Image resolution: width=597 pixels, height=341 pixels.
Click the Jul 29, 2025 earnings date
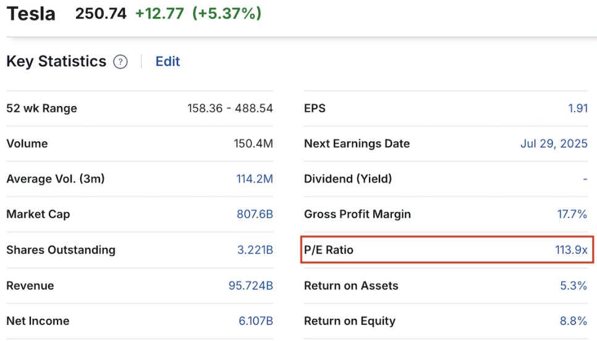[x=554, y=144]
